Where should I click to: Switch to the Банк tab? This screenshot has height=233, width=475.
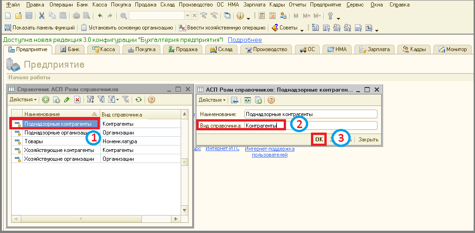tap(69, 49)
